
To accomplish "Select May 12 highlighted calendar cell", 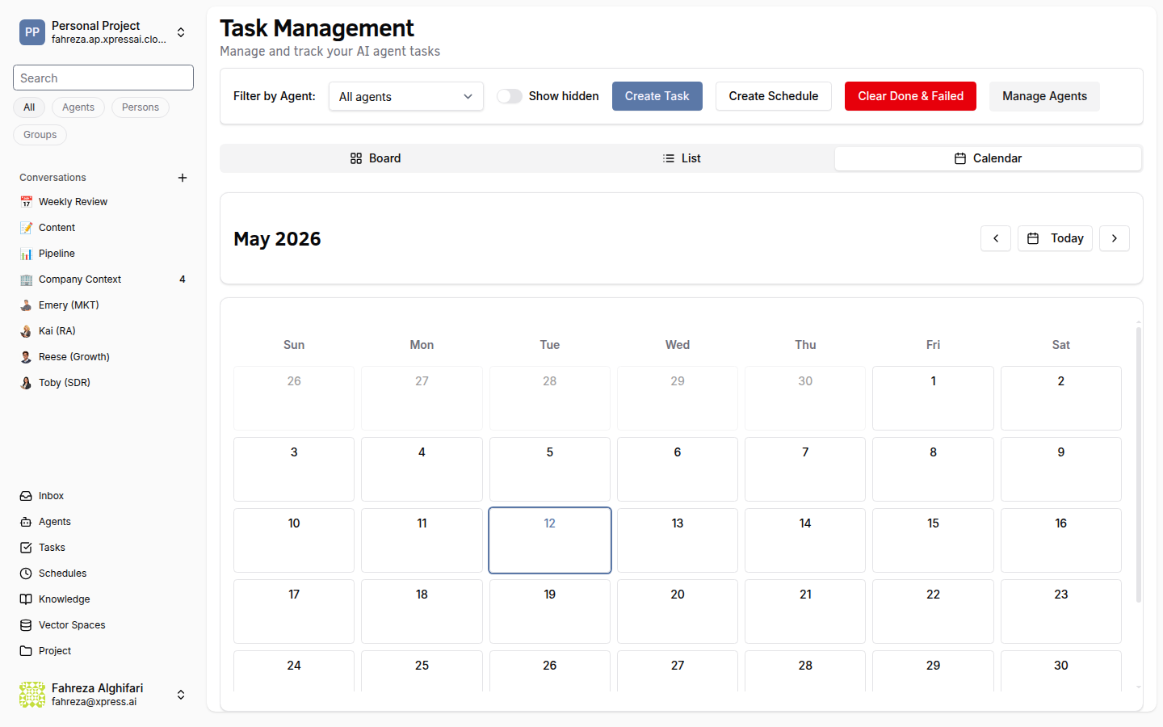I will 550,540.
